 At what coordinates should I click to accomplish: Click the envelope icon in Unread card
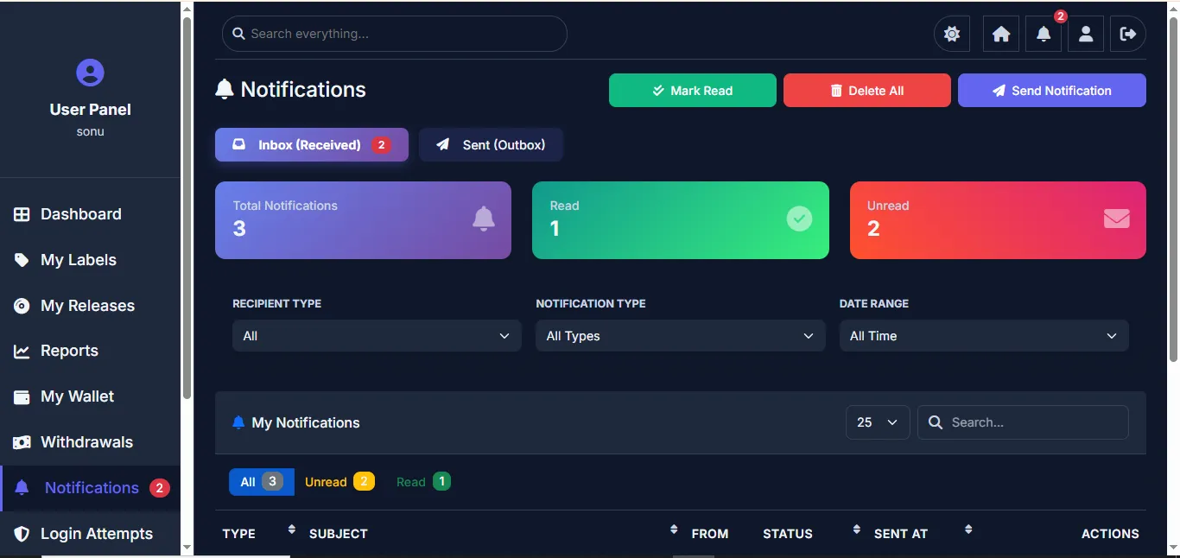1116,219
